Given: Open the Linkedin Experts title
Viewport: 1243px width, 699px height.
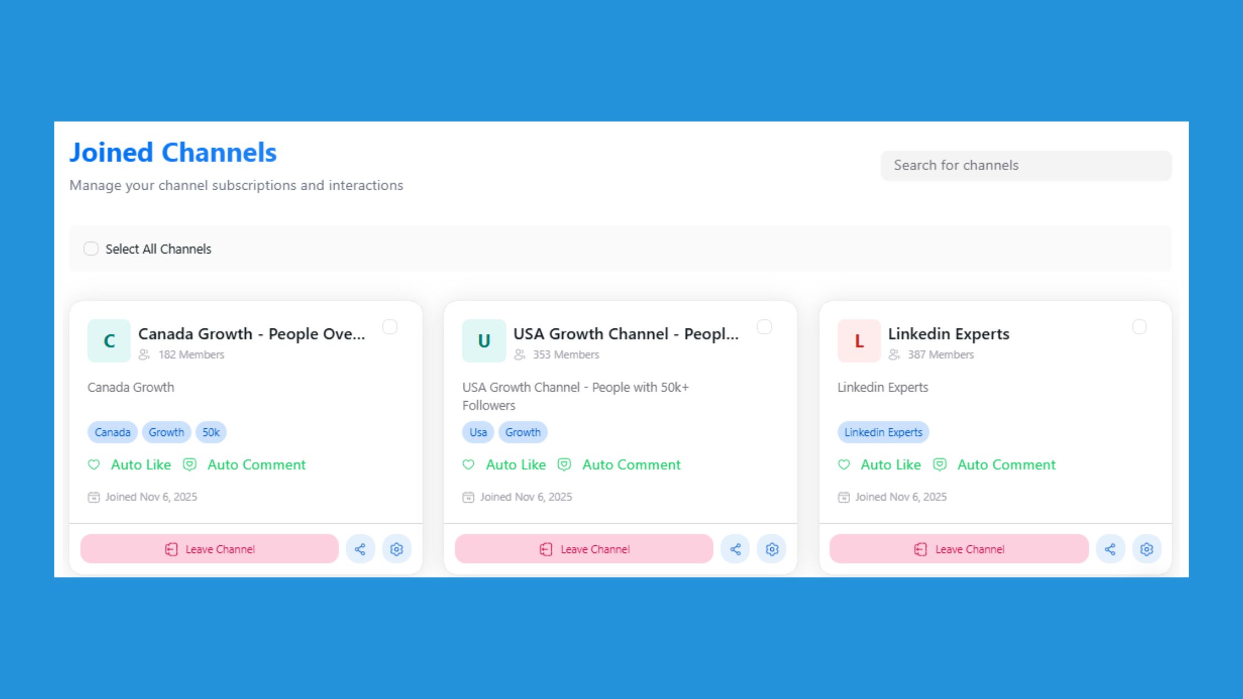Looking at the screenshot, I should [949, 334].
